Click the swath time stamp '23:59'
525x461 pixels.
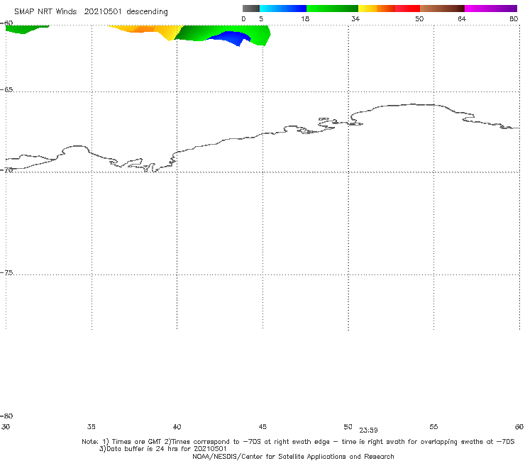point(369,431)
